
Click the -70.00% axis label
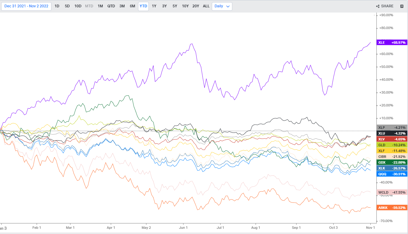point(386,221)
